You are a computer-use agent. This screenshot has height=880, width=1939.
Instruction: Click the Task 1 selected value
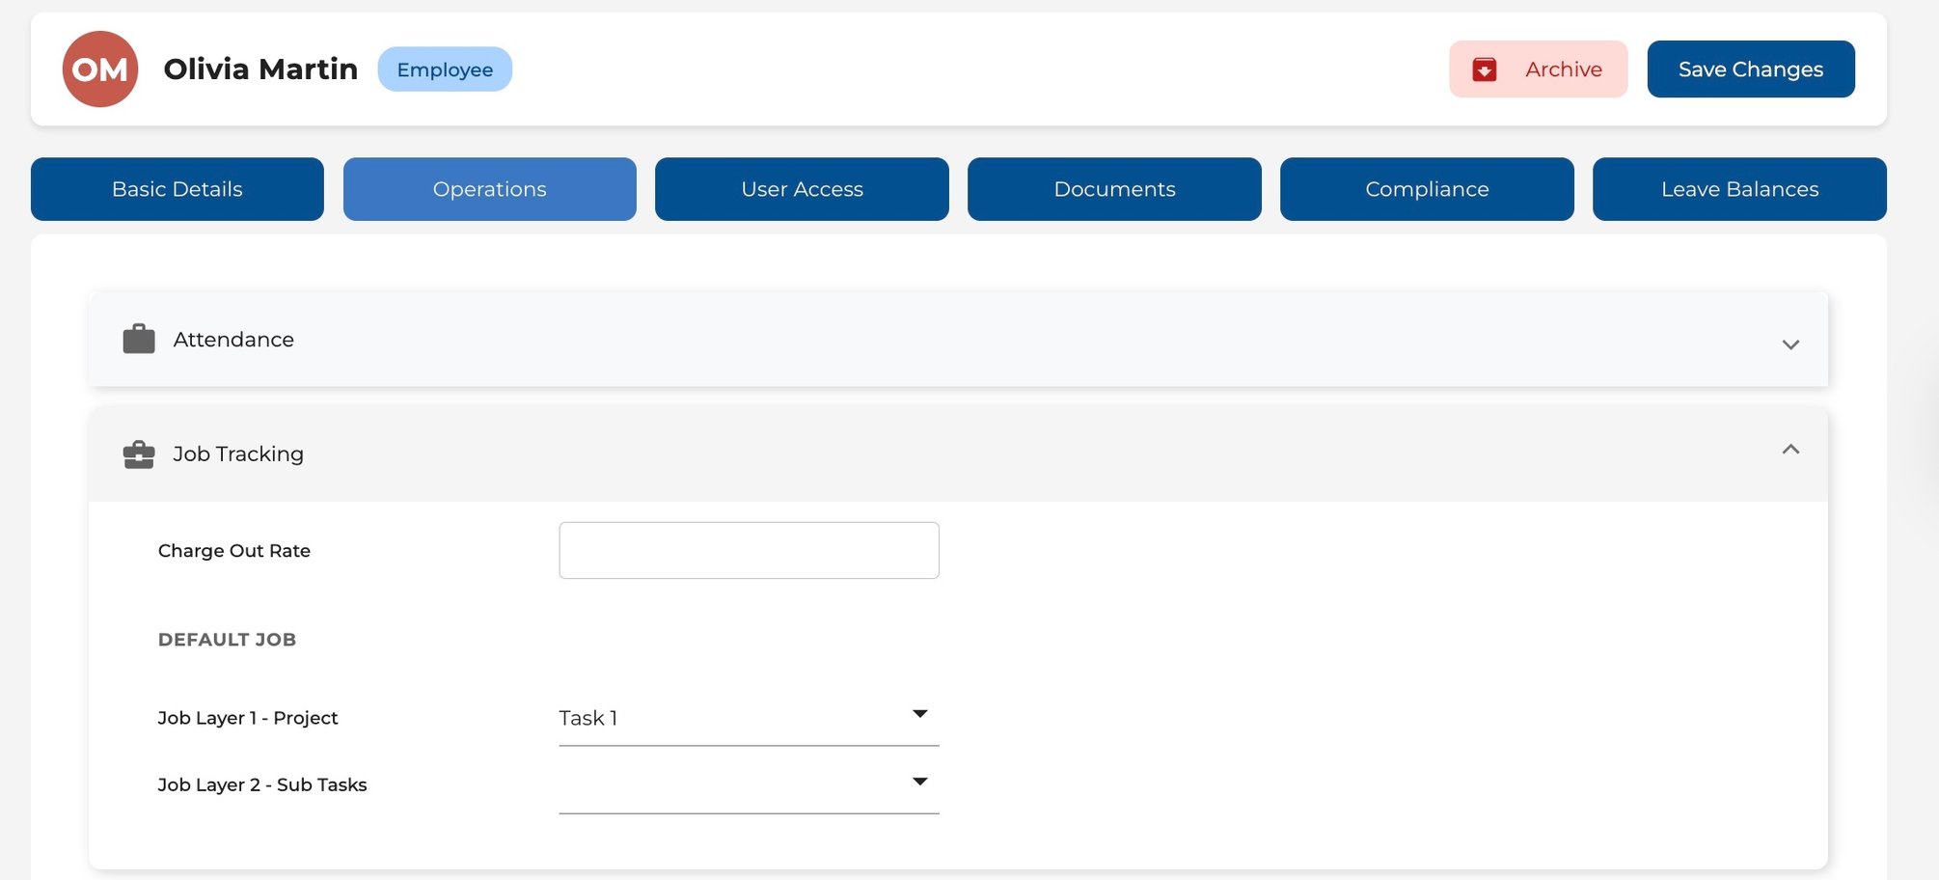tap(587, 718)
